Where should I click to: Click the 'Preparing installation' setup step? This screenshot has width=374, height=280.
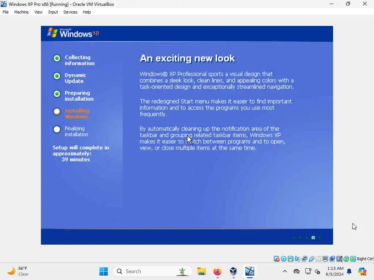pyautogui.click(x=79, y=96)
